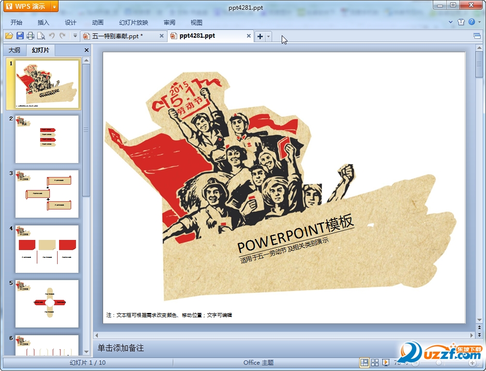The width and height of the screenshot is (486, 371).
Task: Open the WPS 演示 application menu
Action: [x=27, y=6]
